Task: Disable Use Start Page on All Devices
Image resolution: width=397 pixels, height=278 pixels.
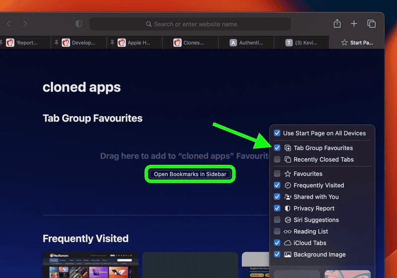Action: click(x=277, y=133)
